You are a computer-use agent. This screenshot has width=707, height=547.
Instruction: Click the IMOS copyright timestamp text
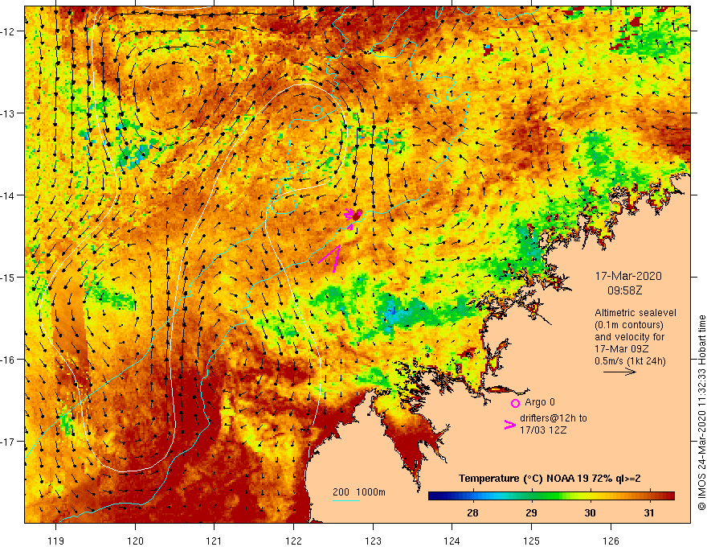click(701, 413)
